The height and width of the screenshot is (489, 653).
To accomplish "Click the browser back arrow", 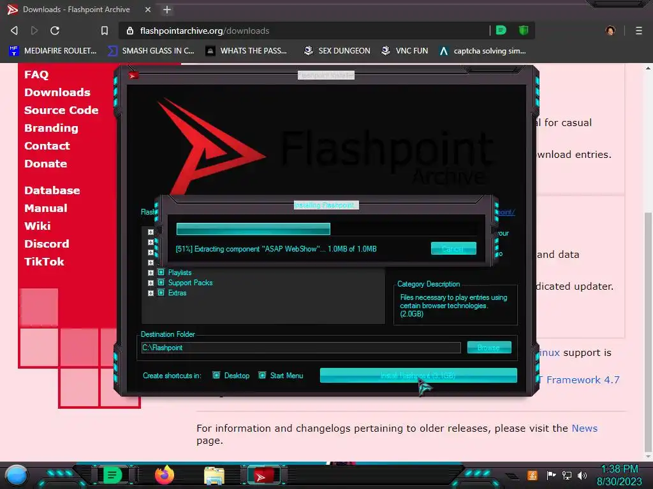I will [x=14, y=31].
